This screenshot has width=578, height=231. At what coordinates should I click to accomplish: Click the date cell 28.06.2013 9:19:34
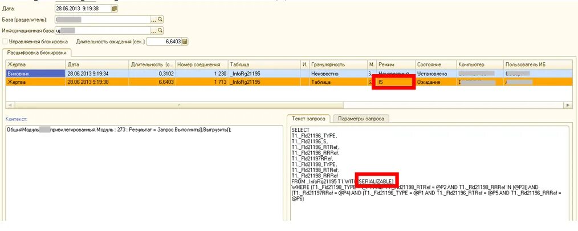tap(97, 74)
